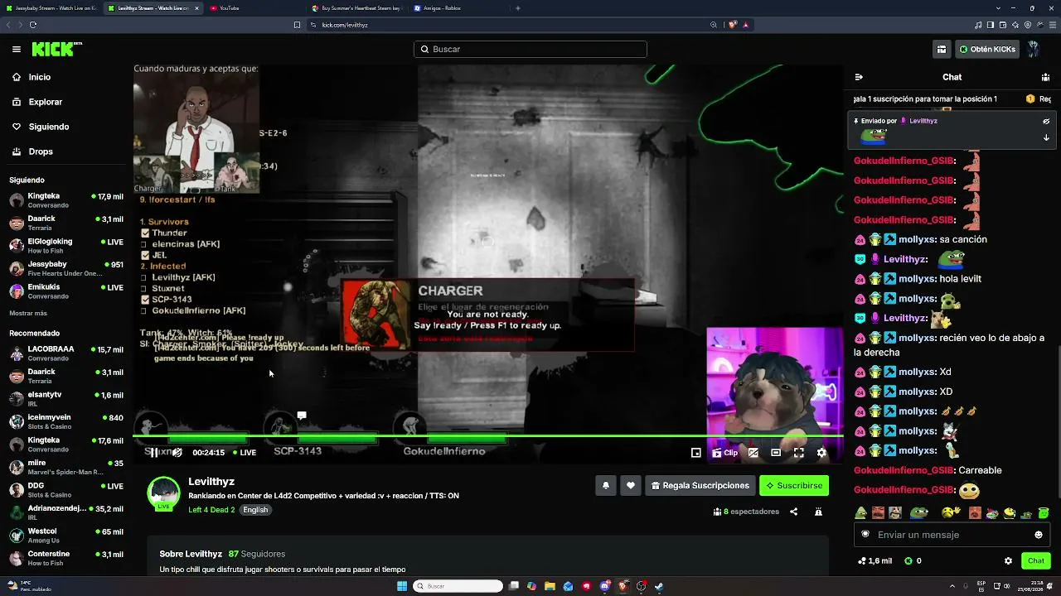Reload the page in browser
Image resolution: width=1061 pixels, height=596 pixels.
pos(33,25)
